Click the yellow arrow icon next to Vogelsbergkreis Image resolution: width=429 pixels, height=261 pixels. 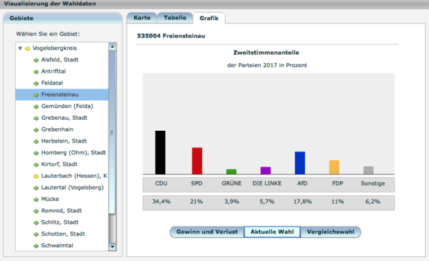[x=28, y=48]
